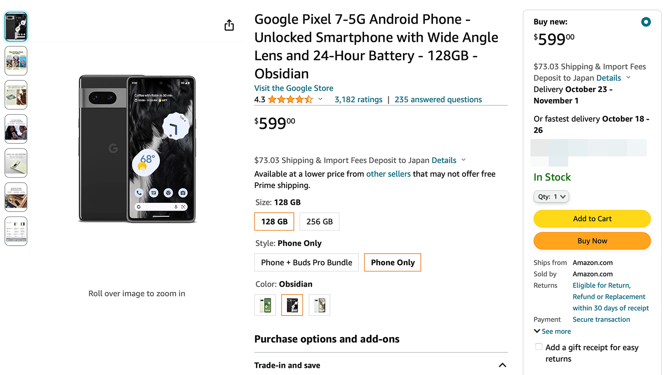Open the Qty quantity dropdown
This screenshot has width=668, height=375.
pos(551,196)
